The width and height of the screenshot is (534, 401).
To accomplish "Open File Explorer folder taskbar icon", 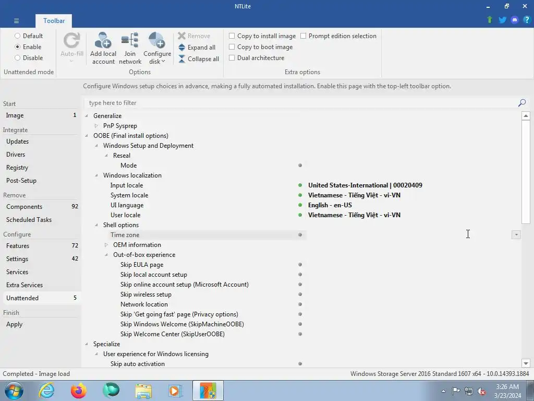I will [143, 391].
